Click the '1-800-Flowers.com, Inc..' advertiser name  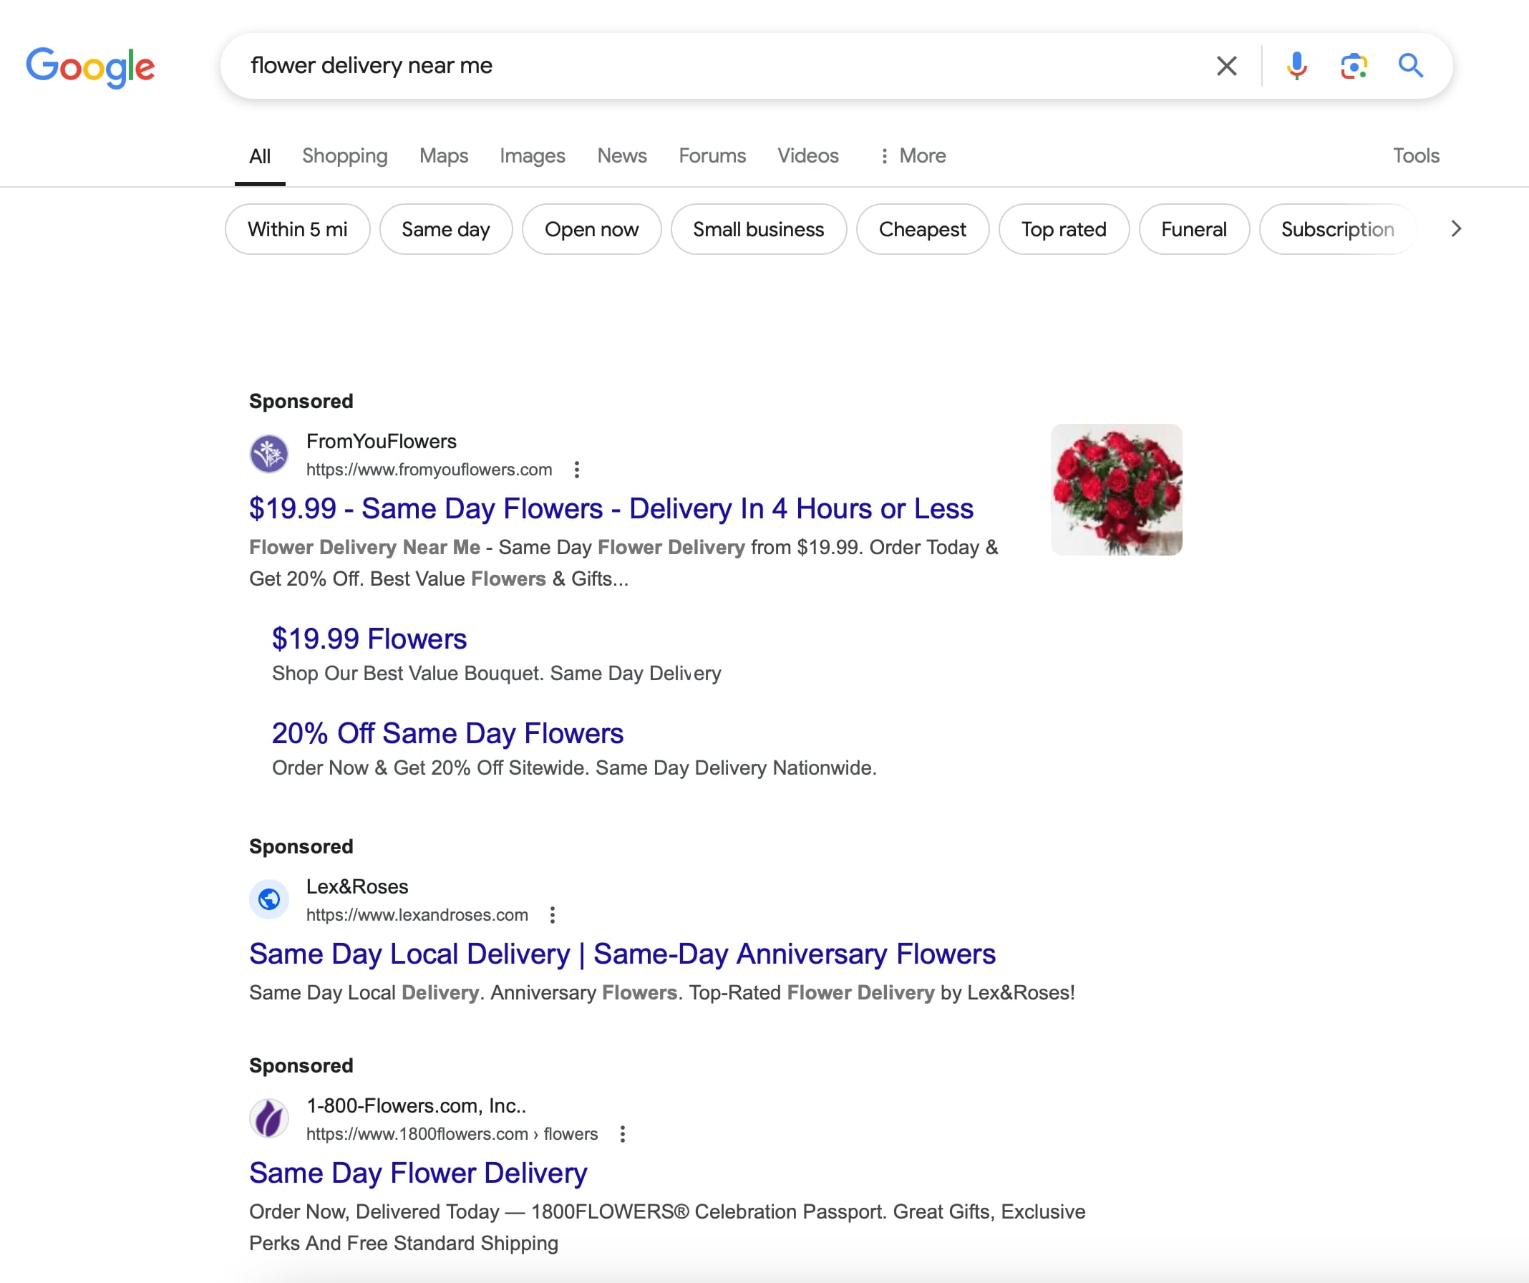(x=416, y=1106)
